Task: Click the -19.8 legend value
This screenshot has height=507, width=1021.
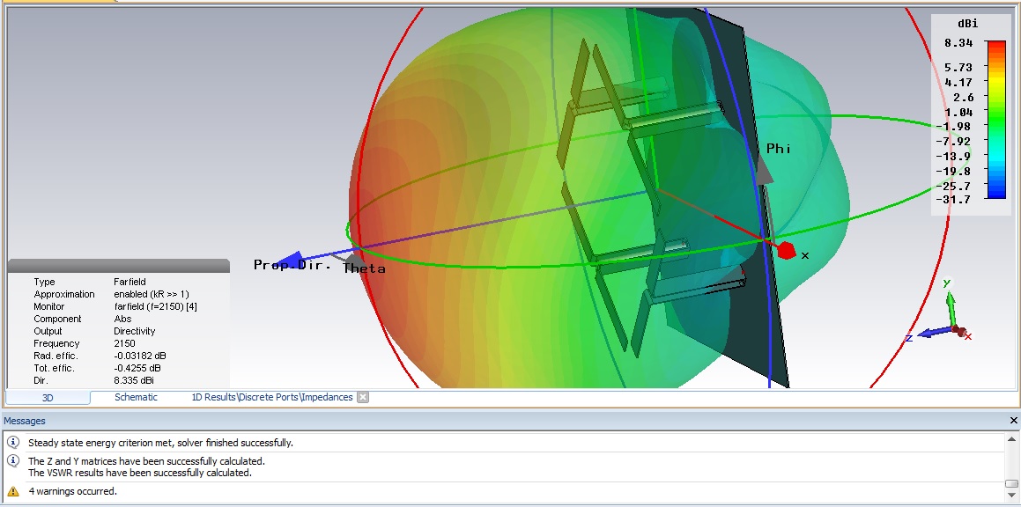Action: coord(954,171)
